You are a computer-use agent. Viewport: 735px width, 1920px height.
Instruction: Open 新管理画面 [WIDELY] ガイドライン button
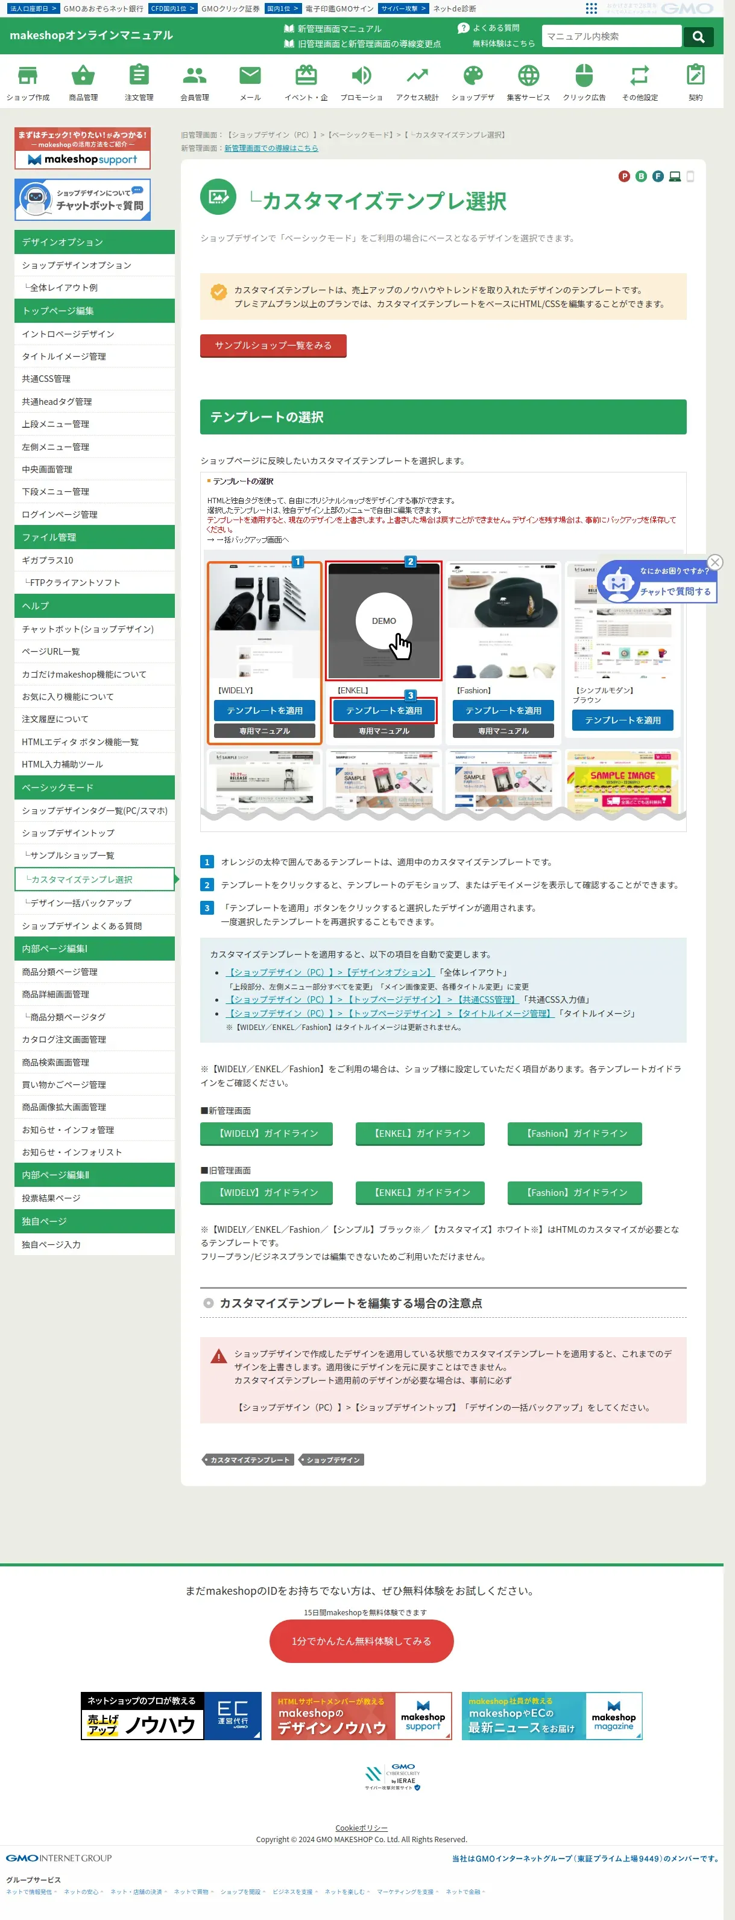pyautogui.click(x=267, y=1134)
